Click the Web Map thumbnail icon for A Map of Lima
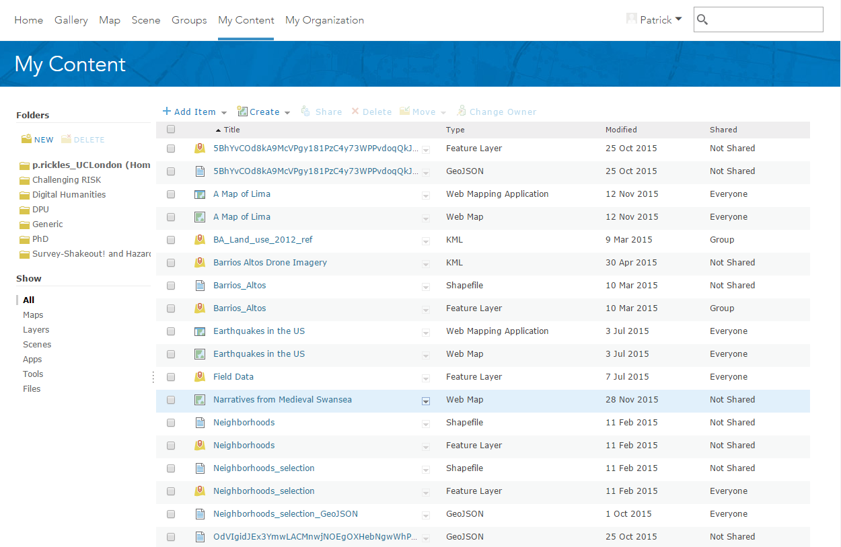The width and height of the screenshot is (841, 547). pos(200,217)
